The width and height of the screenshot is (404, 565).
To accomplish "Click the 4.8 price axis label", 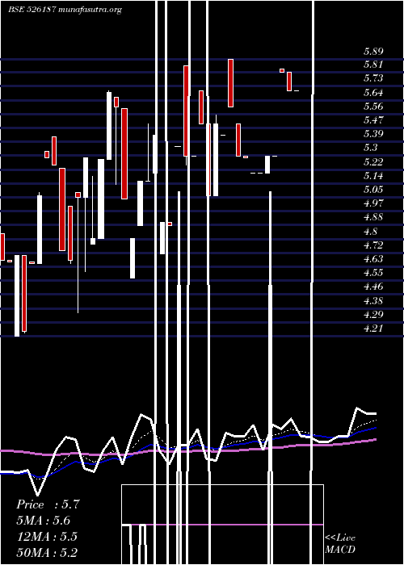I will (x=370, y=232).
